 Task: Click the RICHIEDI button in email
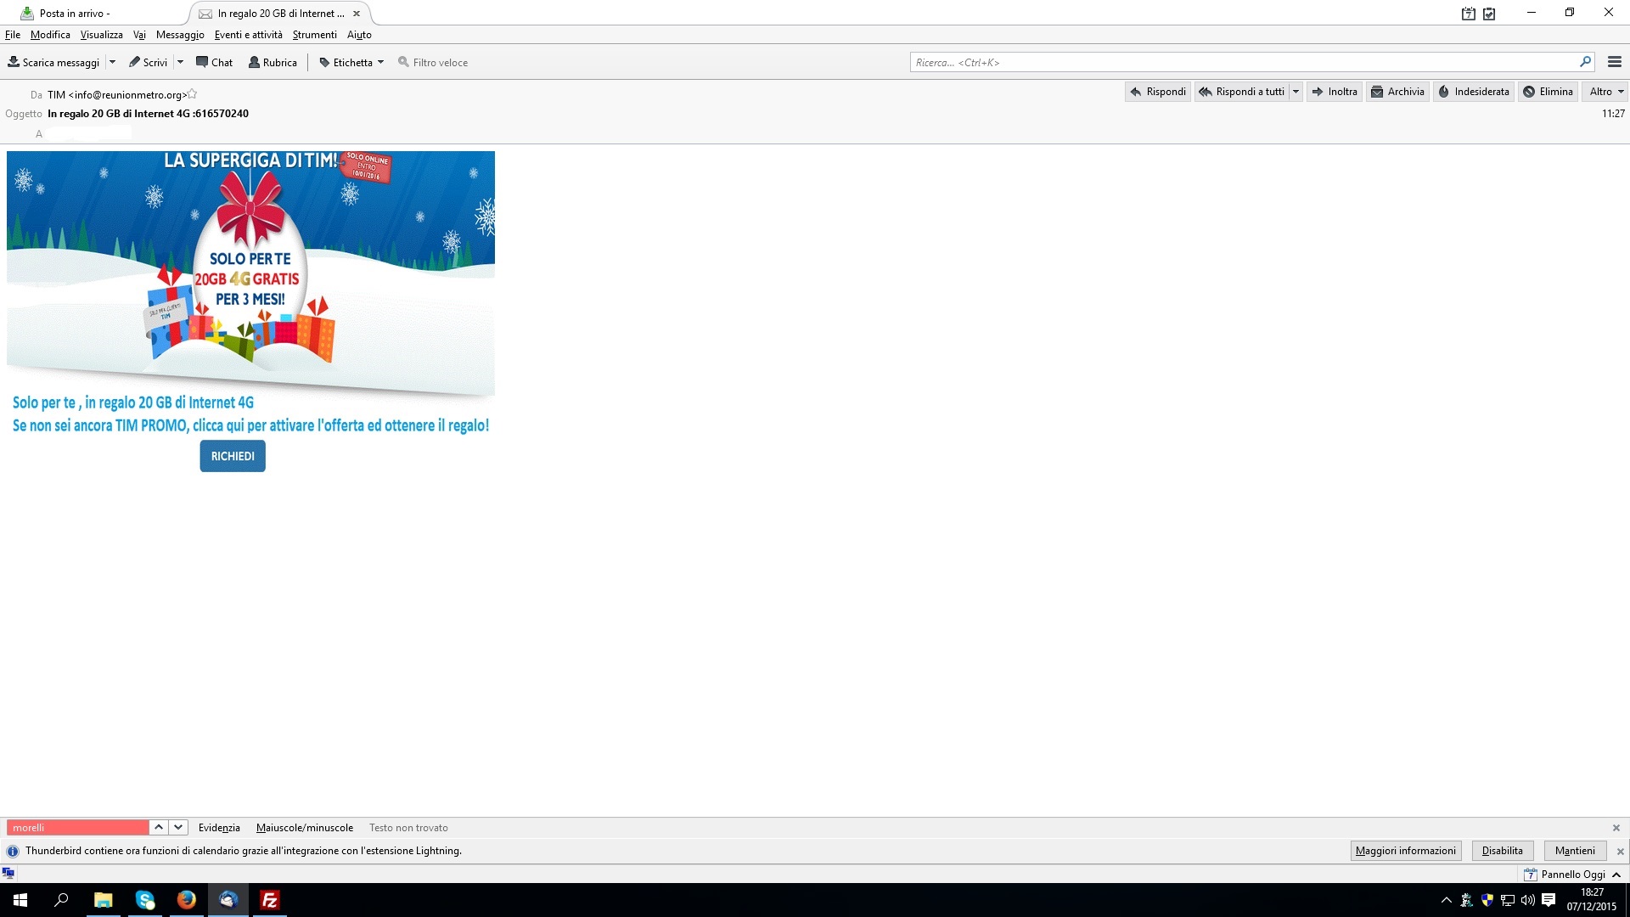[233, 456]
